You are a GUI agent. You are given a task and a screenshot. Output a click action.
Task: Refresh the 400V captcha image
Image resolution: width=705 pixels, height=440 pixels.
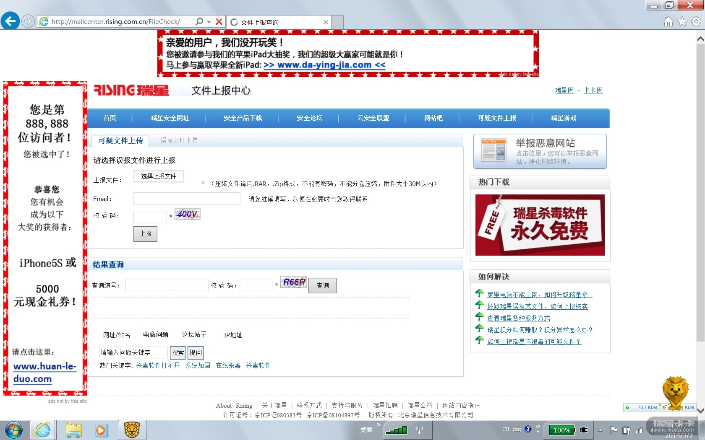188,214
